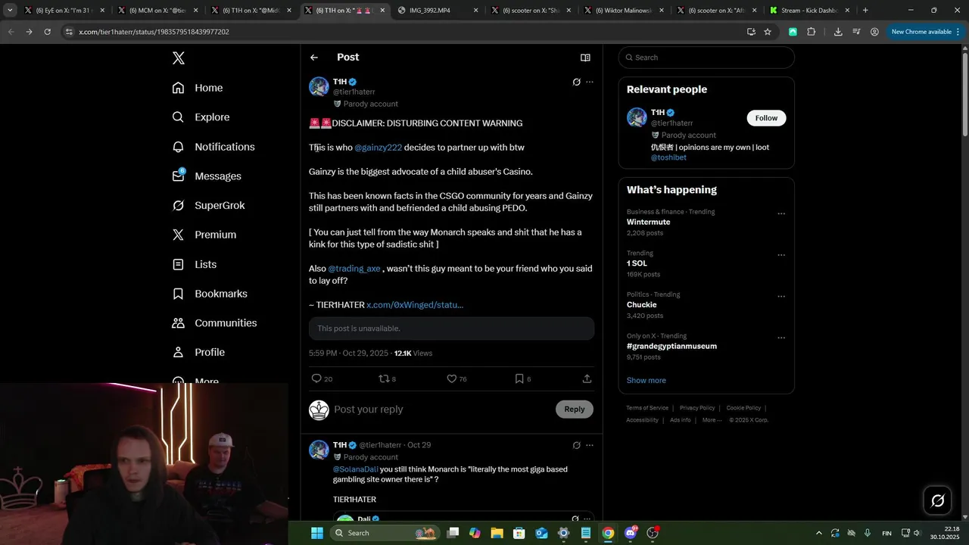Switch to the EyE on X tab
The width and height of the screenshot is (969, 545).
point(64,11)
